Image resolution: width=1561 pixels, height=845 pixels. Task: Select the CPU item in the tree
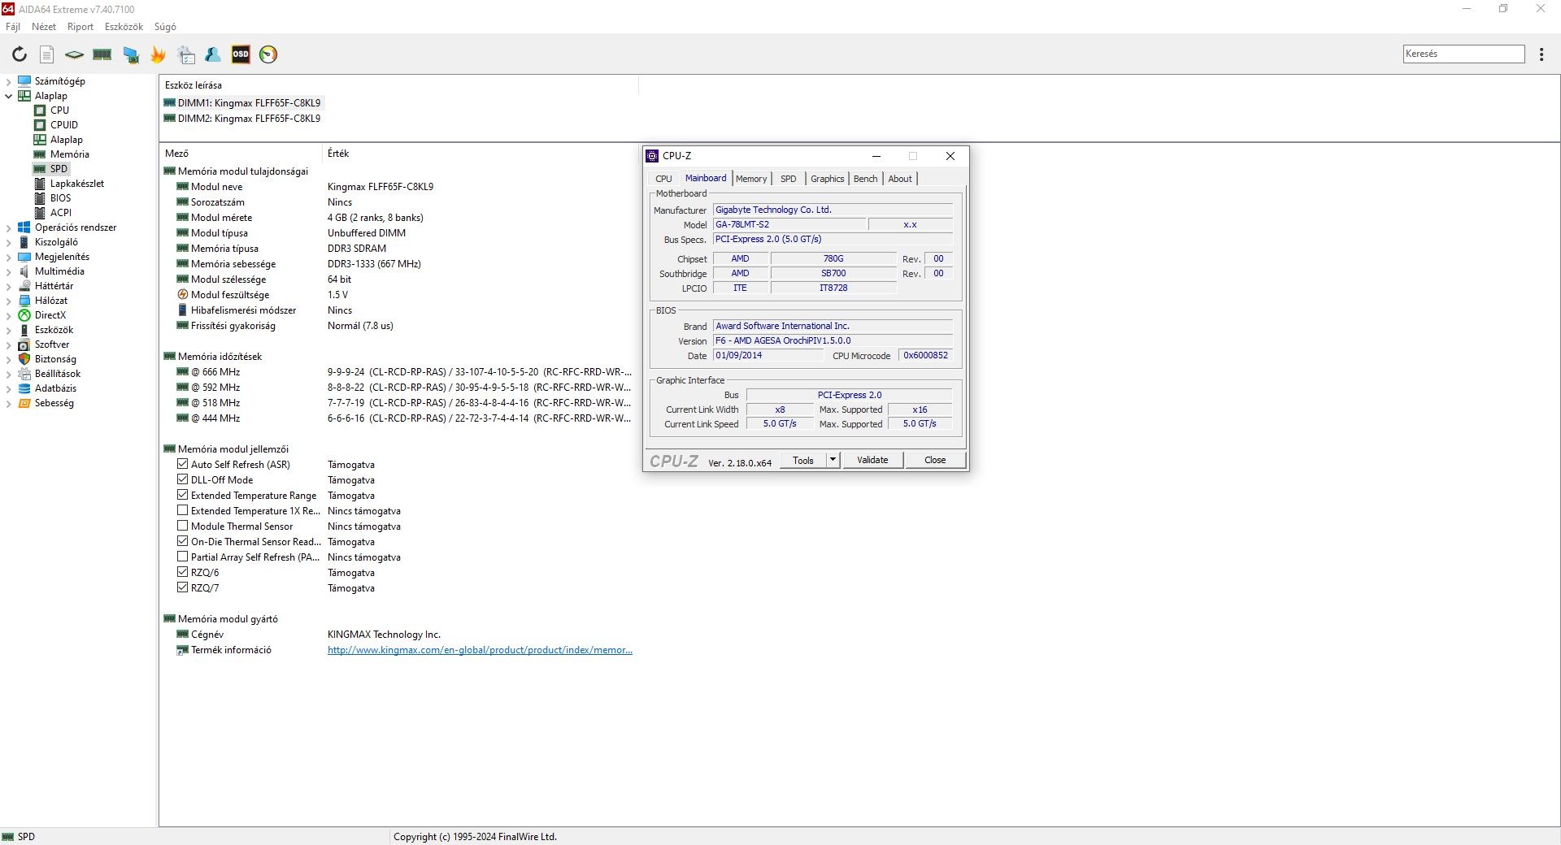pyautogui.click(x=59, y=110)
